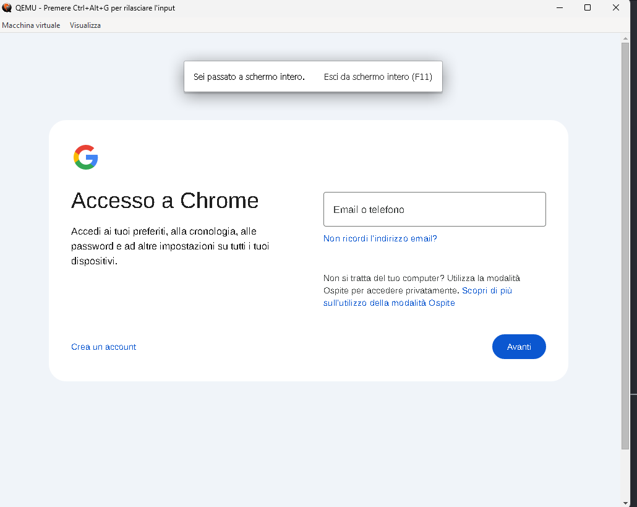Click the scrollbar down arrow
Image resolution: width=637 pixels, height=507 pixels.
(625, 503)
